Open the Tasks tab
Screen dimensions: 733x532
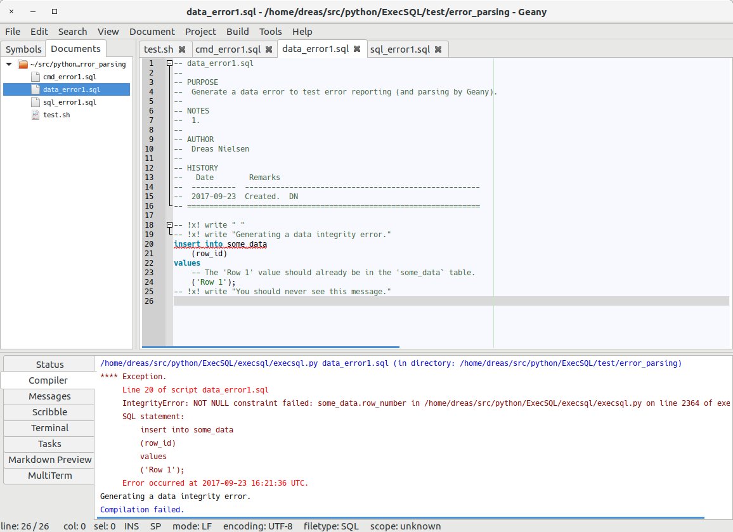49,444
